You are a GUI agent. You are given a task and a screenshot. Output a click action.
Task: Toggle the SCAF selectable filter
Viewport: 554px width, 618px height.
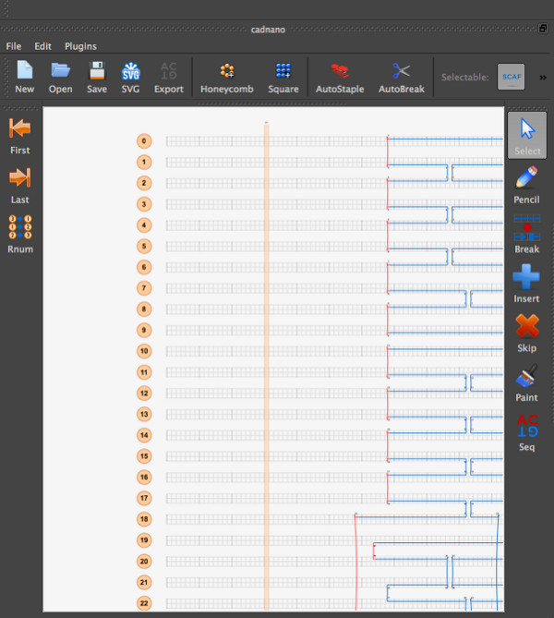(x=512, y=77)
